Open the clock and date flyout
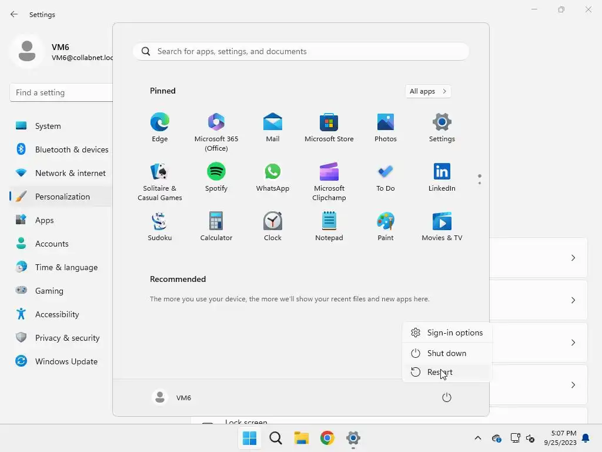 [560, 438]
